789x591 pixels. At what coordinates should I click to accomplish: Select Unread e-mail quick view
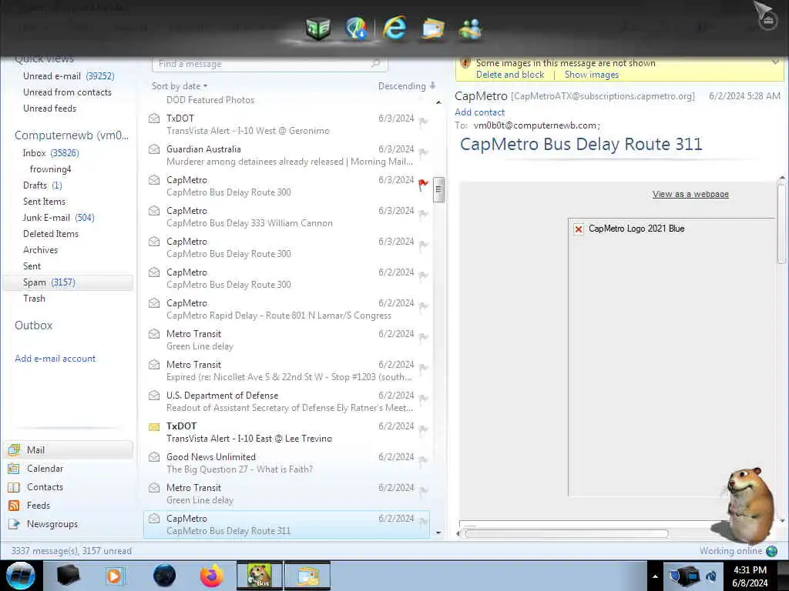(x=69, y=76)
